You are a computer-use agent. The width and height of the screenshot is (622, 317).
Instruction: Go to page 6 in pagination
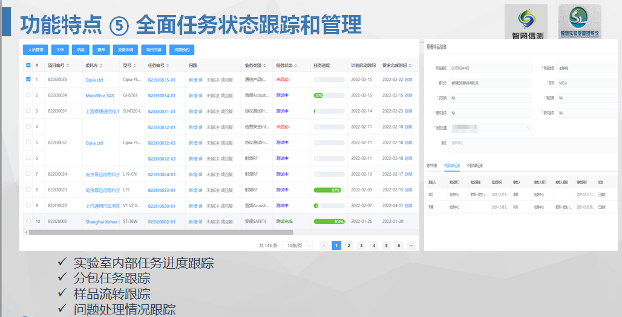click(x=399, y=245)
